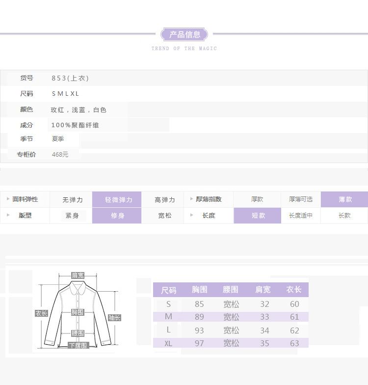The height and width of the screenshot is (385, 368).
Task: Click the purple 产品信息 title badge
Action: pyautogui.click(x=184, y=34)
